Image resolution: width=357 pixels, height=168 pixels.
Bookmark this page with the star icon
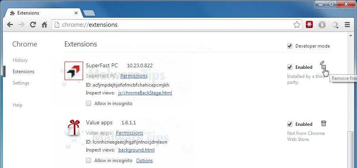pyautogui.click(x=297, y=24)
